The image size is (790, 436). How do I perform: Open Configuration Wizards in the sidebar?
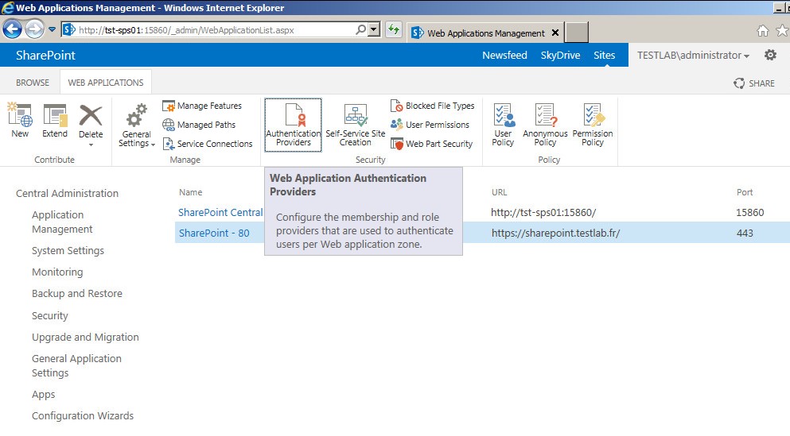(83, 416)
